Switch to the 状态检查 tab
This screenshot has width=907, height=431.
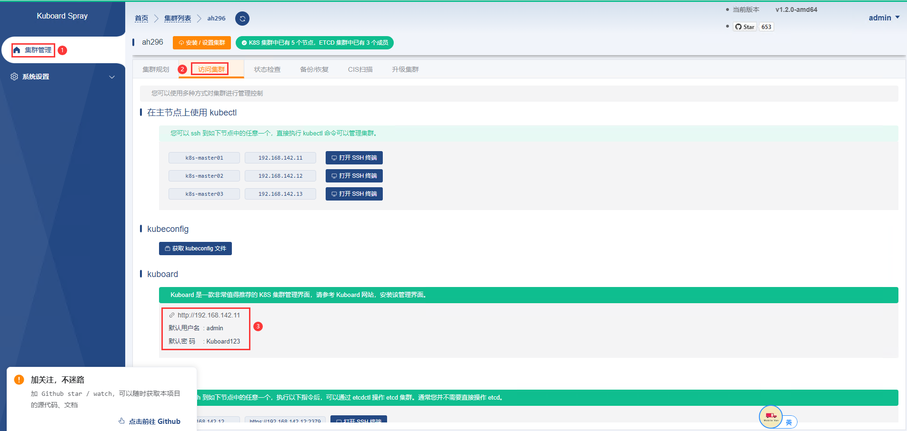coord(267,69)
